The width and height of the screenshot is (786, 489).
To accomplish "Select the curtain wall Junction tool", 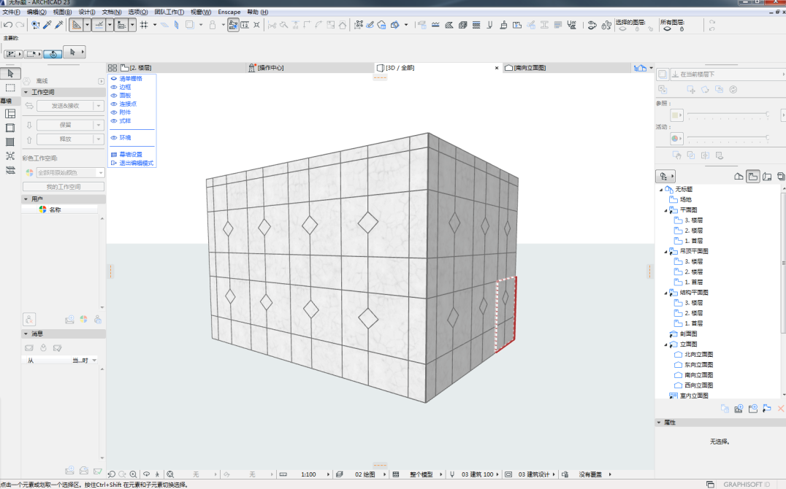I will pos(10,155).
